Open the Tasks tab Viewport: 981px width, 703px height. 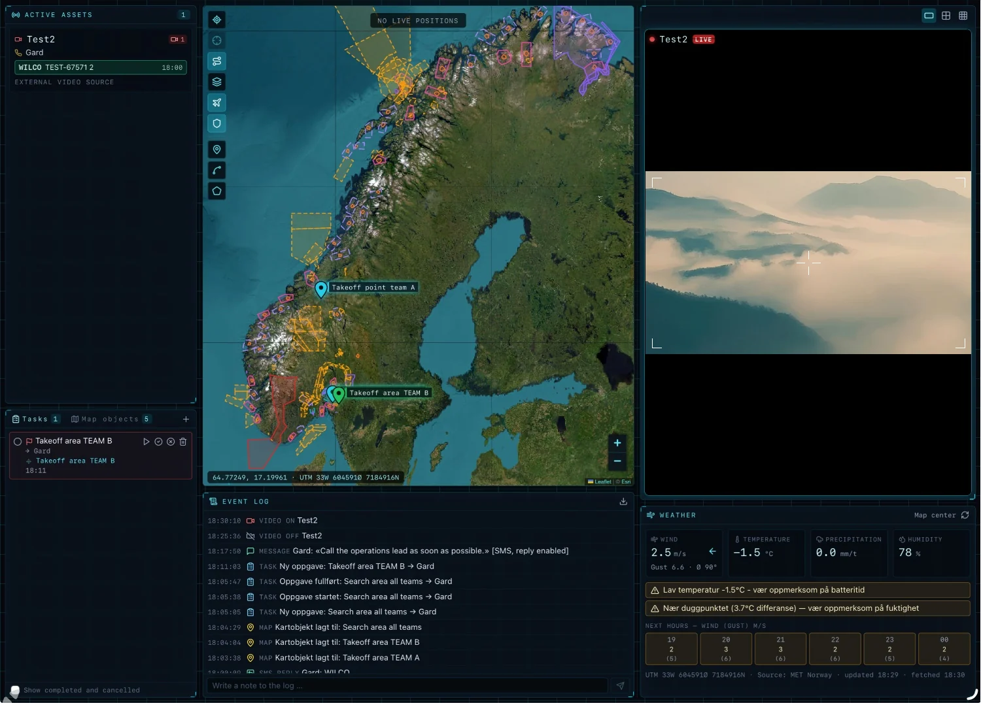pos(36,419)
